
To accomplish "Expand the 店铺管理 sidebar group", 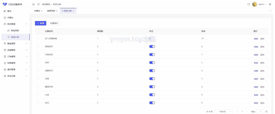I will point(26,50).
